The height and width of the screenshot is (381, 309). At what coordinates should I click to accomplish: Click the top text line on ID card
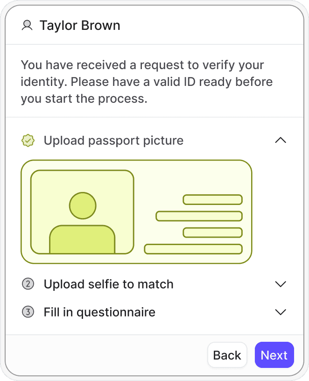point(212,200)
